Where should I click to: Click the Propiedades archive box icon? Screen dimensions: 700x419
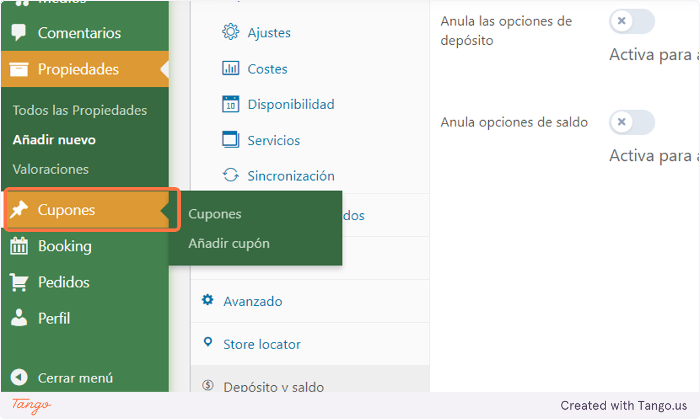click(x=19, y=69)
